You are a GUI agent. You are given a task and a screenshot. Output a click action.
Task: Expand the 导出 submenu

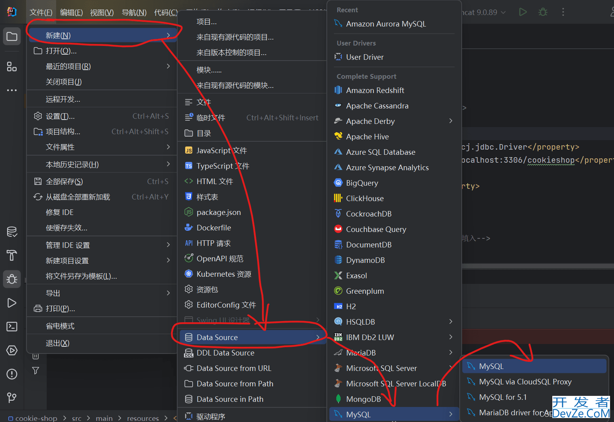103,293
